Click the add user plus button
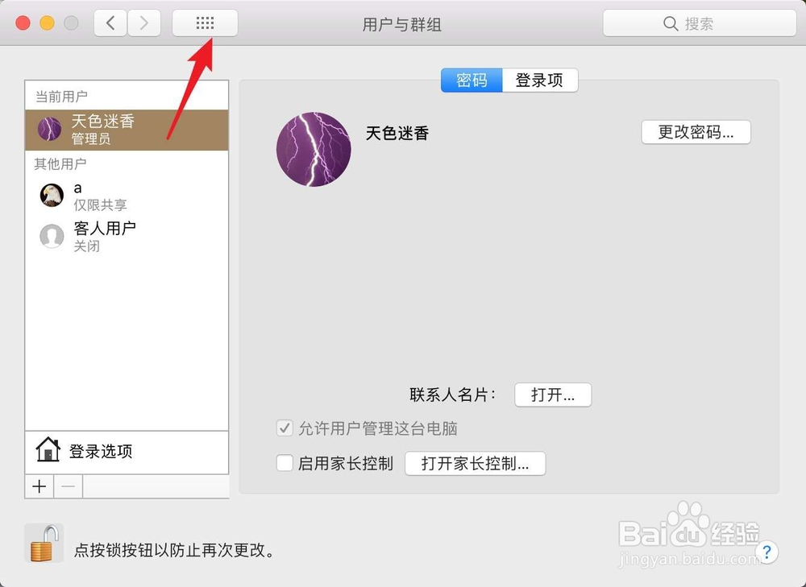 (x=38, y=486)
